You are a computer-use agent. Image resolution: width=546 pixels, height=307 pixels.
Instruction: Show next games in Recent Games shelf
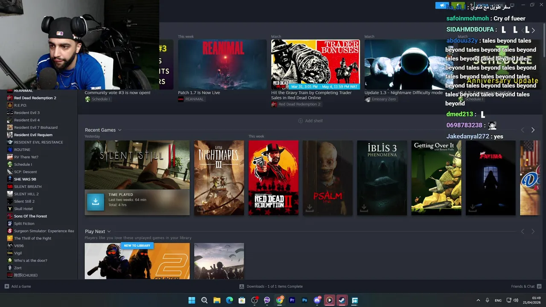(x=533, y=130)
